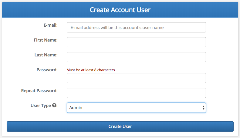Click the Password label text
Viewport: 240px width, 138px height.
47,70
